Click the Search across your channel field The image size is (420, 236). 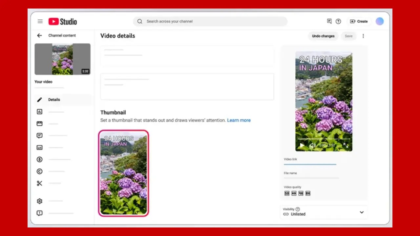pos(210,21)
